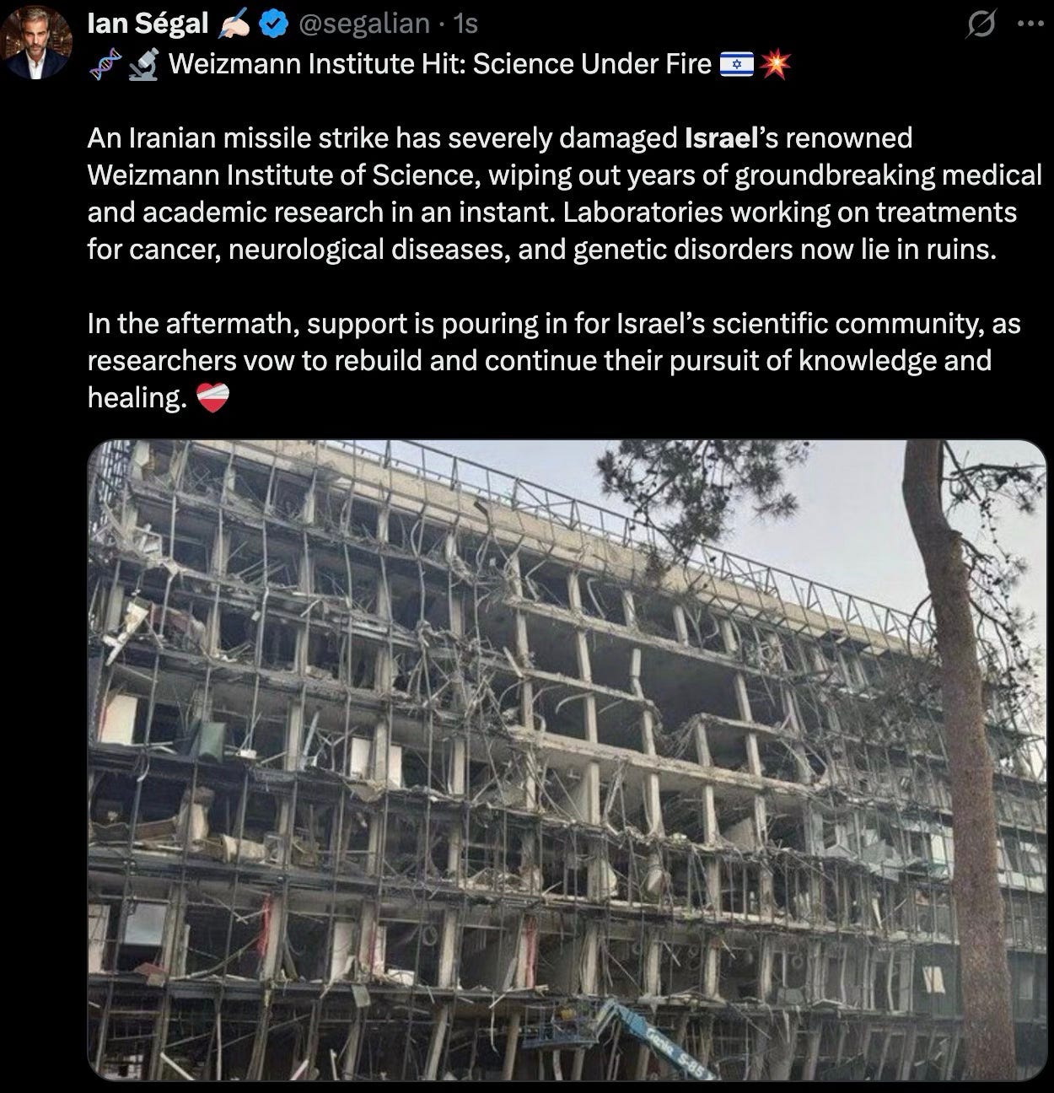Viewport: 1054px width, 1093px height.
Task: Open the damaged building photo
Action: click(566, 760)
